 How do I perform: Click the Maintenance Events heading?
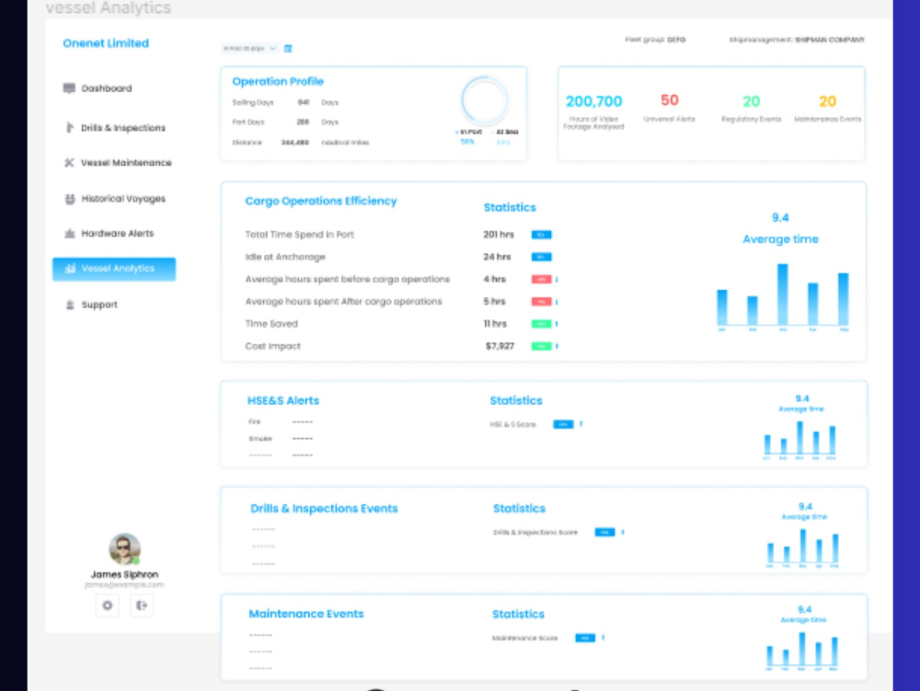coord(306,614)
